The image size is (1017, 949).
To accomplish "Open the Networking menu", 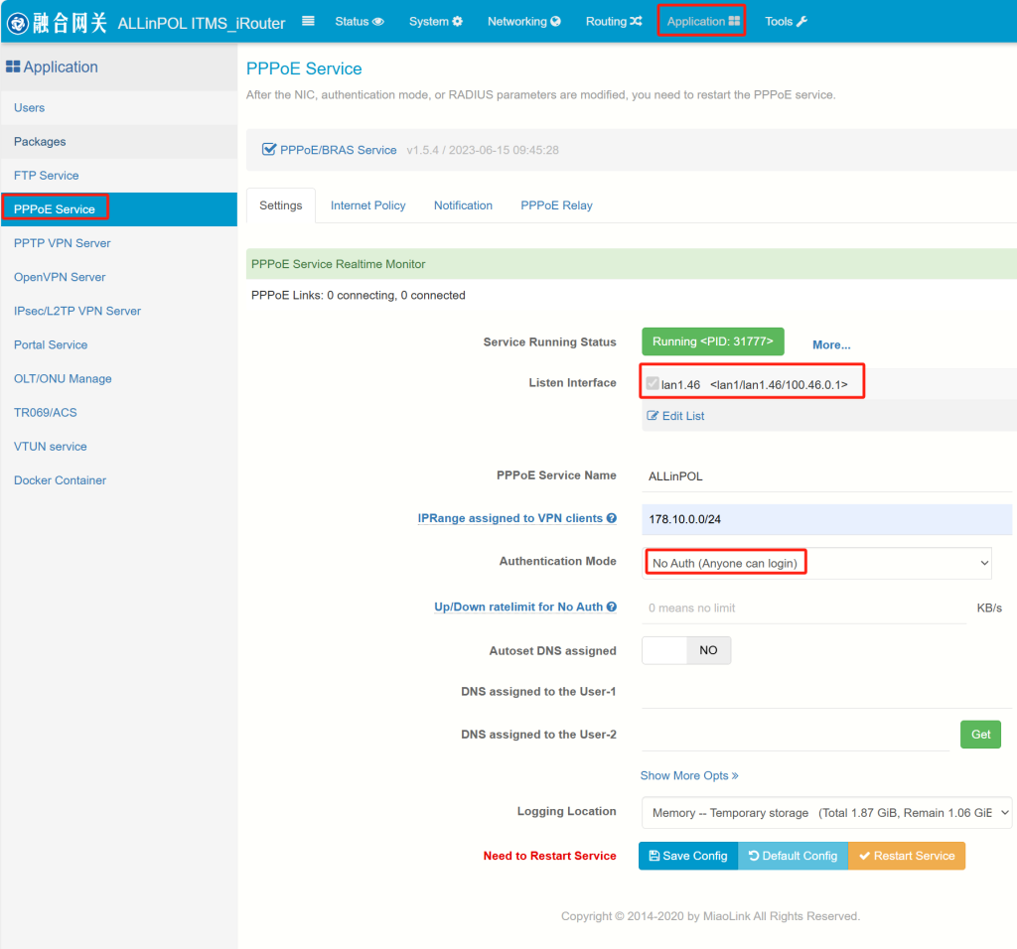I will coord(523,22).
